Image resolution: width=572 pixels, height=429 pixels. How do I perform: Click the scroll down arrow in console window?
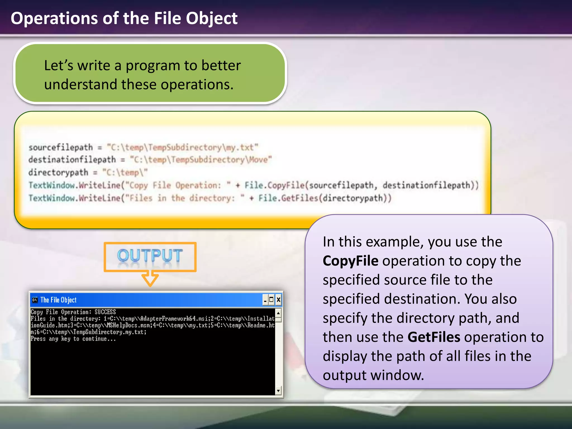(278, 391)
